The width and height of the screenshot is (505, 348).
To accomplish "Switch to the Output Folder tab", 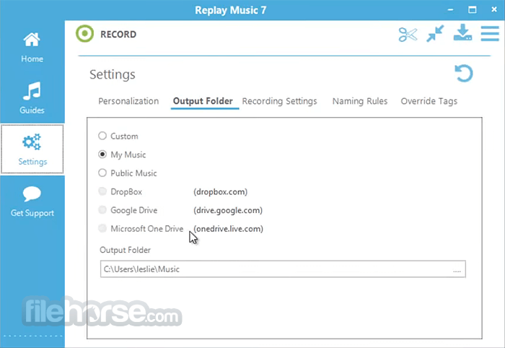I will pyautogui.click(x=203, y=101).
